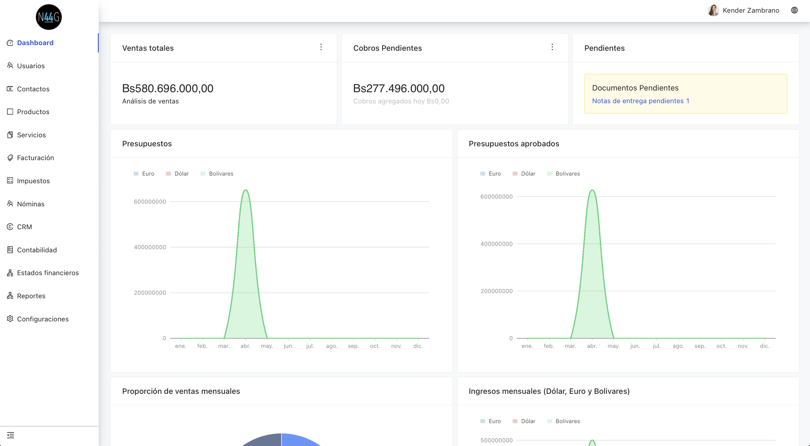Toggle Dólar series in Ingresos mensuales legend
Image resolution: width=810 pixels, height=446 pixels.
[x=524, y=421]
